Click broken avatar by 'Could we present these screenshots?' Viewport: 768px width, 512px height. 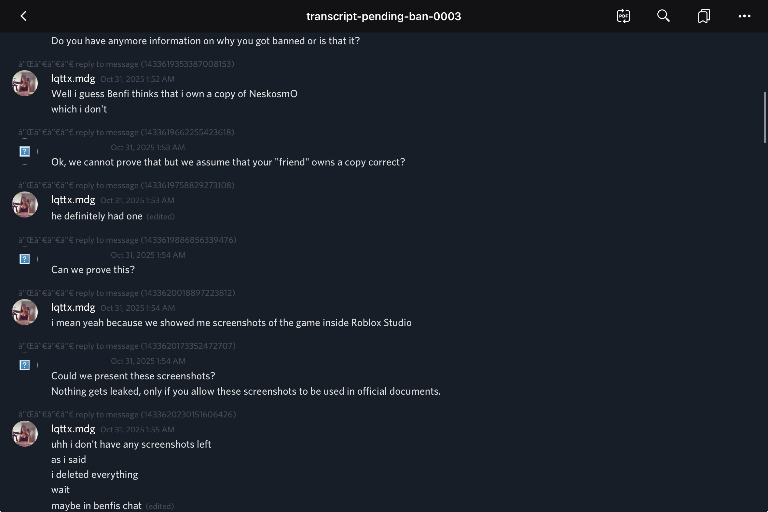click(x=25, y=365)
